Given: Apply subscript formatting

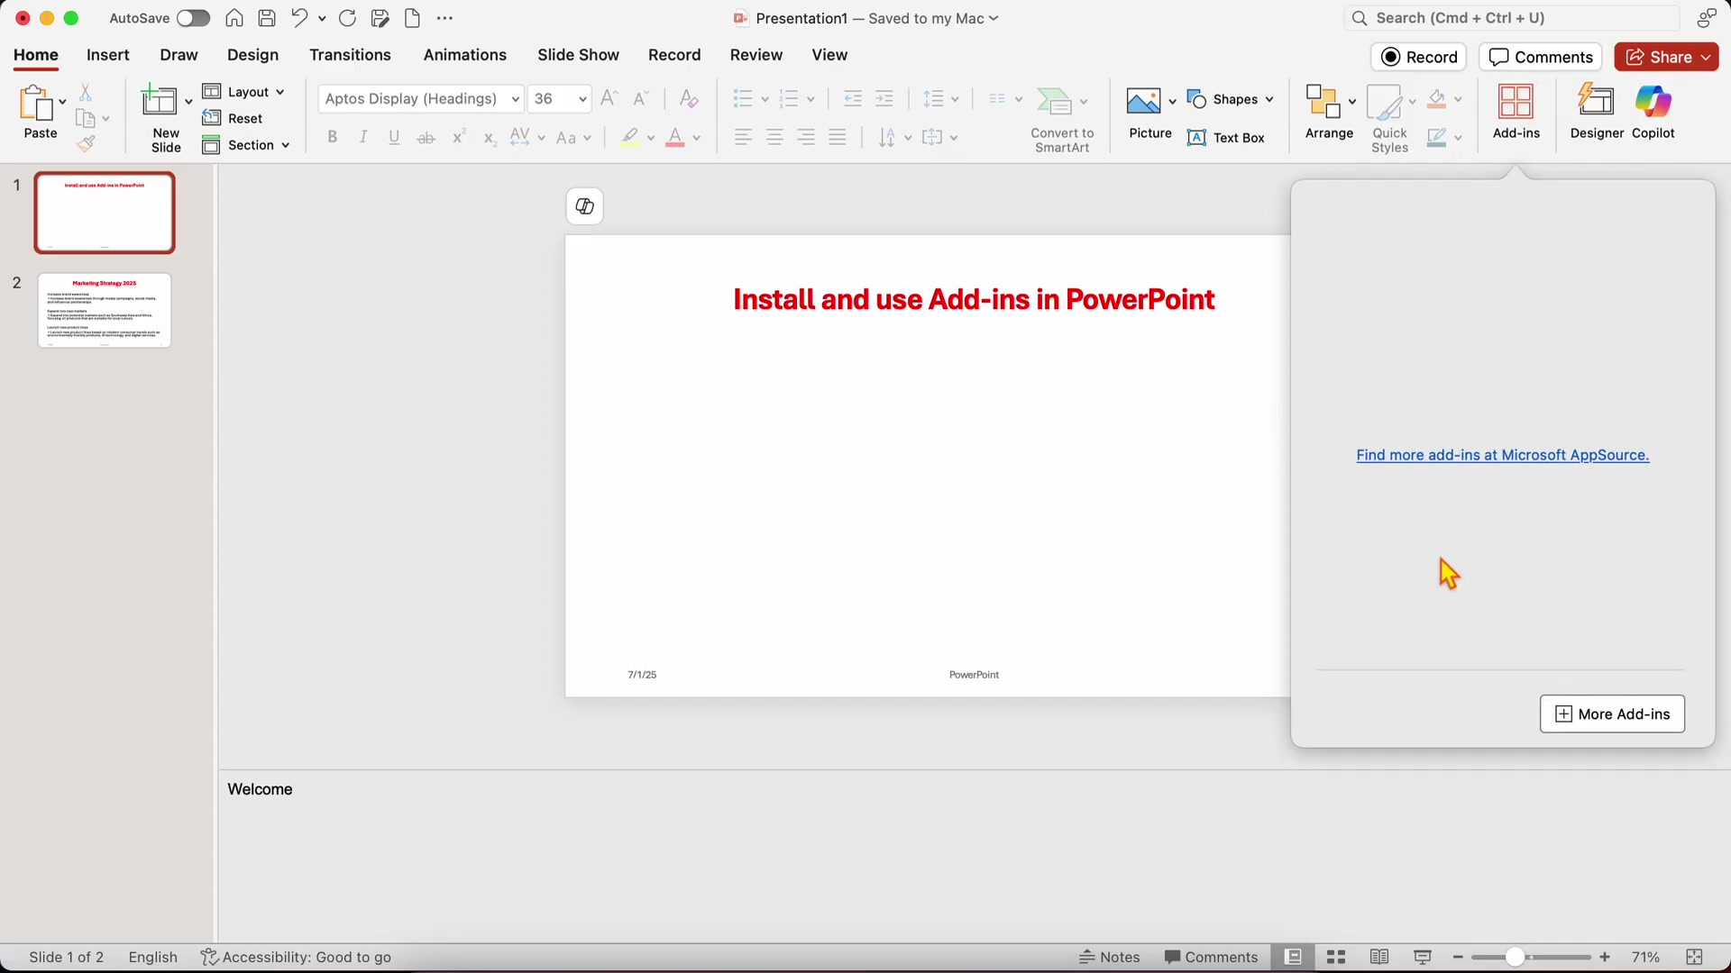Looking at the screenshot, I should click(x=490, y=138).
